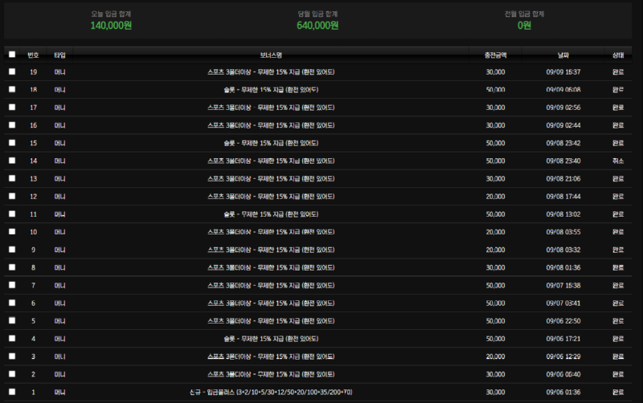Image resolution: width=643 pixels, height=403 pixels.
Task: Check the checkbox for row number 19
Action: point(12,71)
